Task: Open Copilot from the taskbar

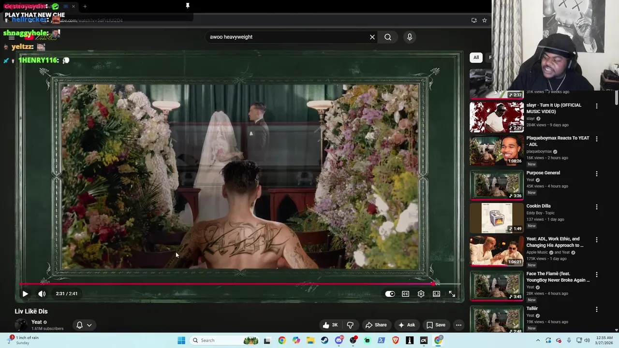Action: [x=296, y=340]
